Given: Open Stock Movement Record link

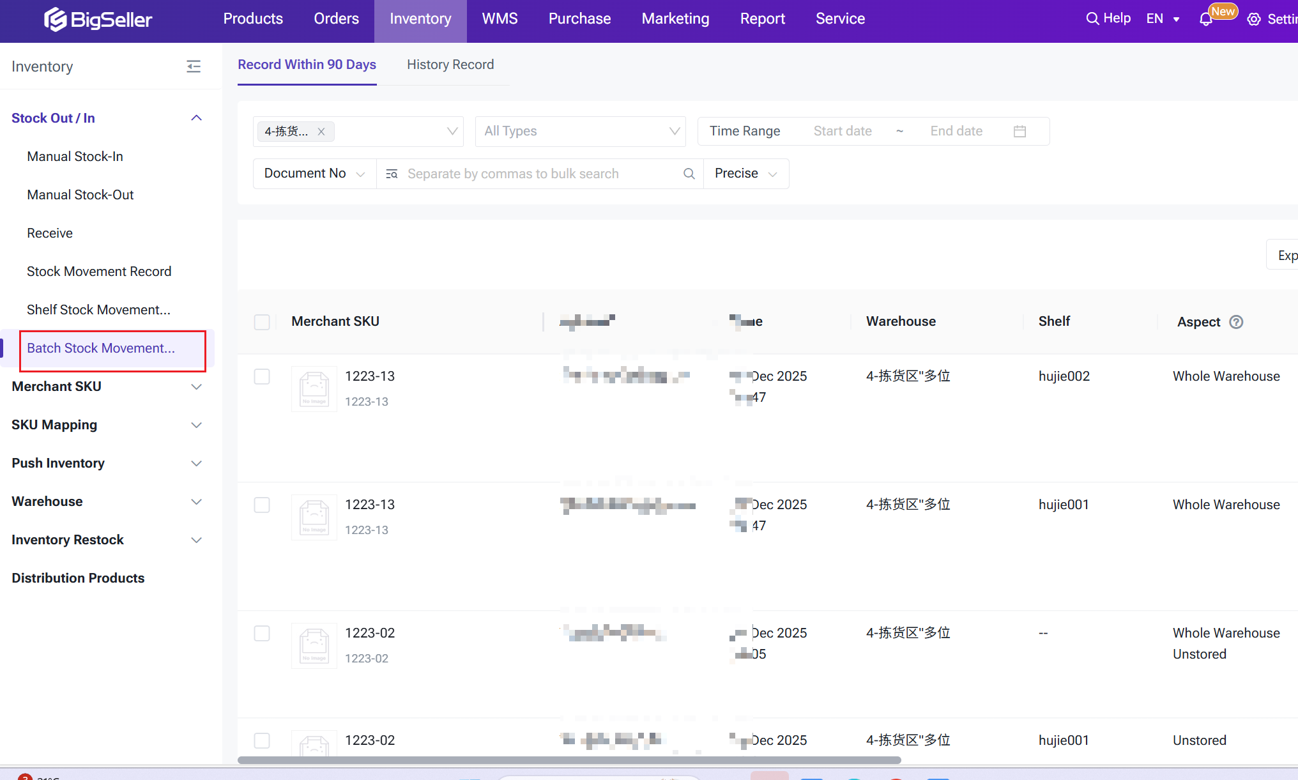Looking at the screenshot, I should (x=99, y=271).
